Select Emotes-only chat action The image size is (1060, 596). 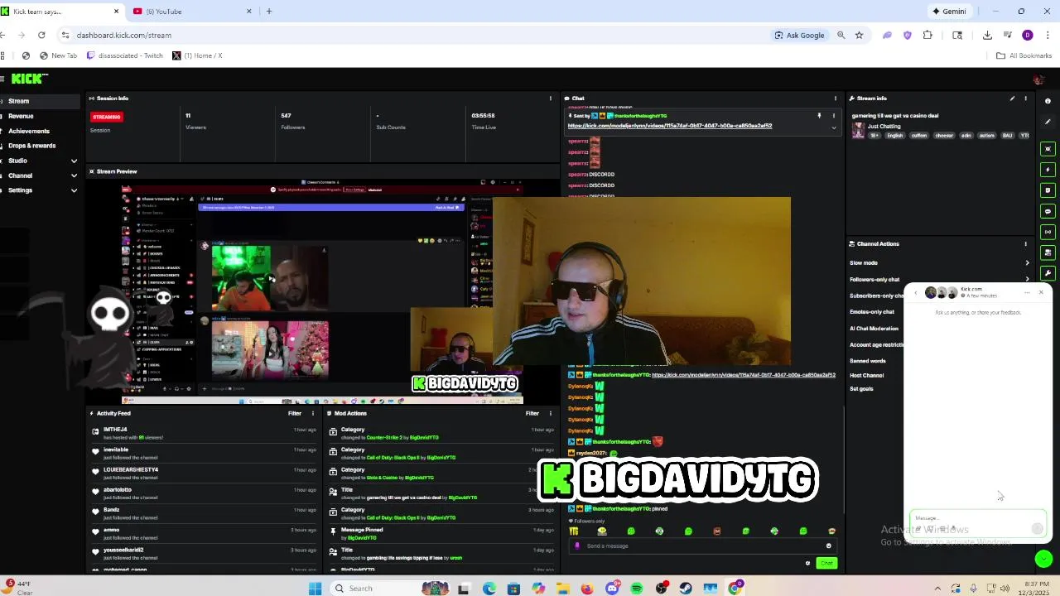(872, 312)
